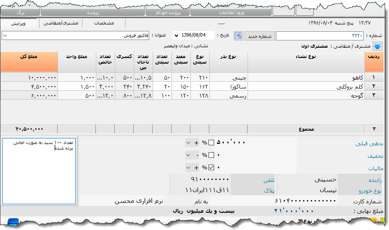Click the نوع خودرو link label
Screen dimensions: 389x230
click(370, 191)
